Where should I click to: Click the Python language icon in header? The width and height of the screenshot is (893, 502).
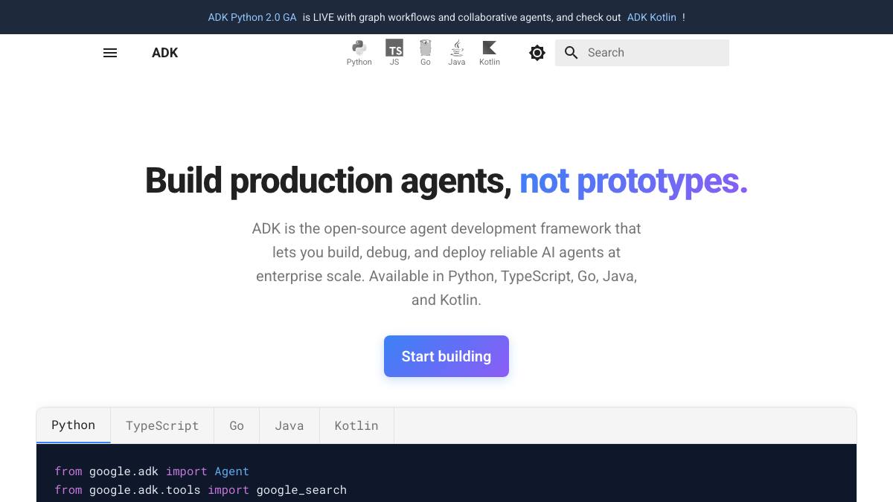[359, 53]
